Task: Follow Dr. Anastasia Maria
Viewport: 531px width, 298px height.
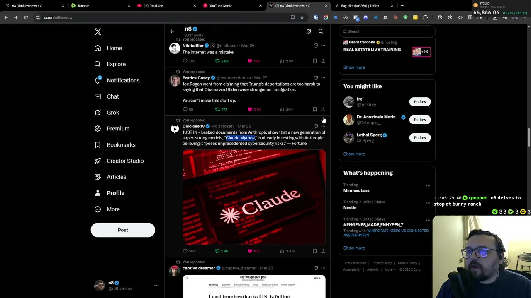Action: coord(420,120)
